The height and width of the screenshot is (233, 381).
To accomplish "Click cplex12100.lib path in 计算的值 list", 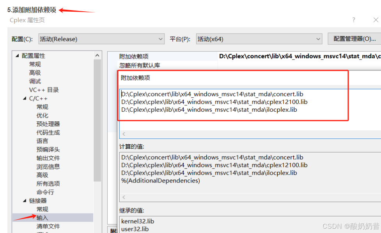I will (214, 165).
